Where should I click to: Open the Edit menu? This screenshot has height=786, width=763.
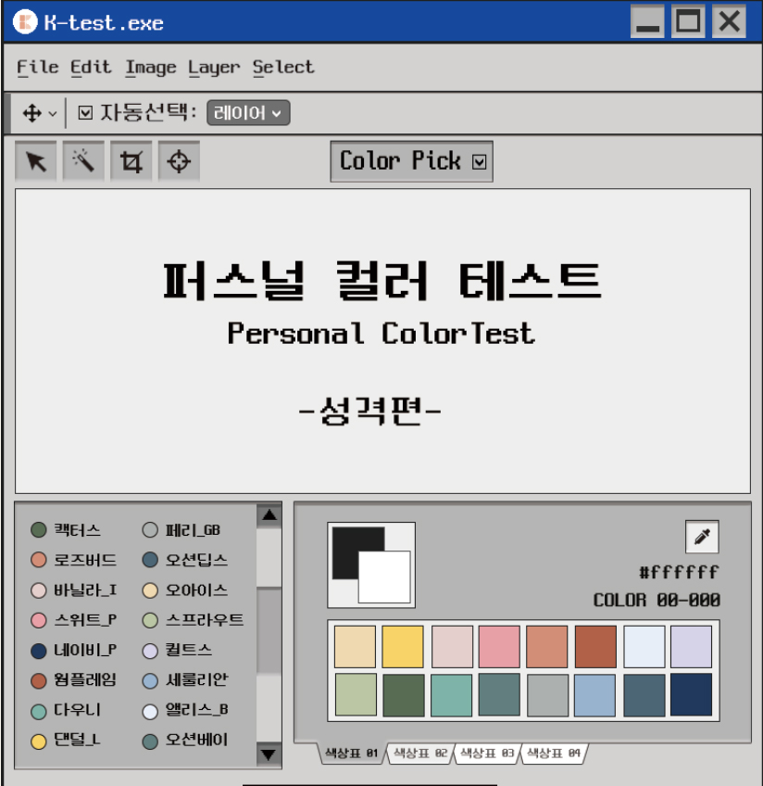(91, 67)
